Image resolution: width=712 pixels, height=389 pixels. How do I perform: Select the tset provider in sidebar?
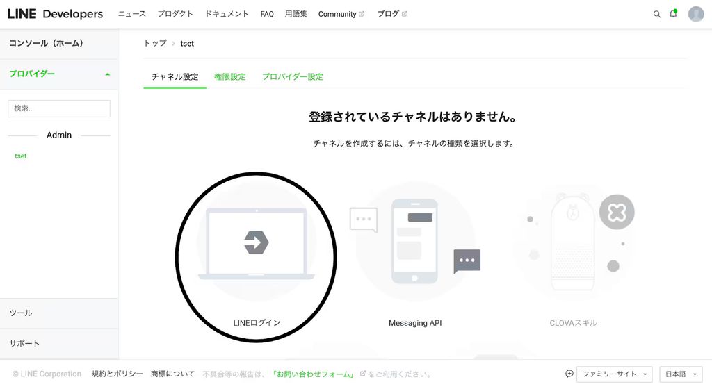tap(20, 156)
